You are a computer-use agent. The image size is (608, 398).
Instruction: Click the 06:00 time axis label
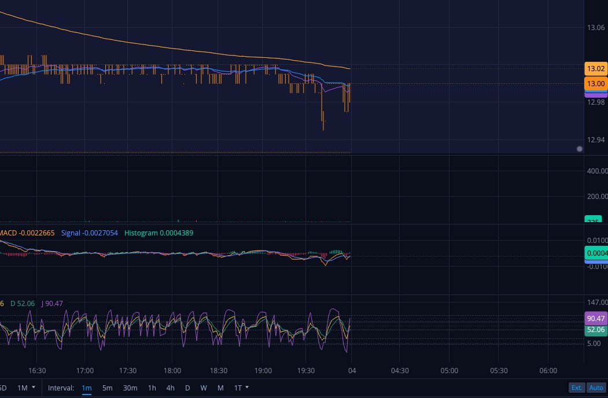[548, 370]
